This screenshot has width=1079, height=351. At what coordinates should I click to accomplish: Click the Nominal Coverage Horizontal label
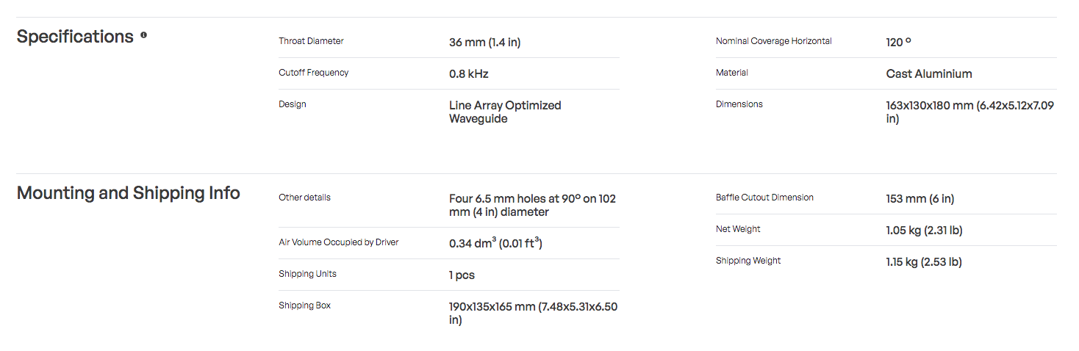(774, 41)
